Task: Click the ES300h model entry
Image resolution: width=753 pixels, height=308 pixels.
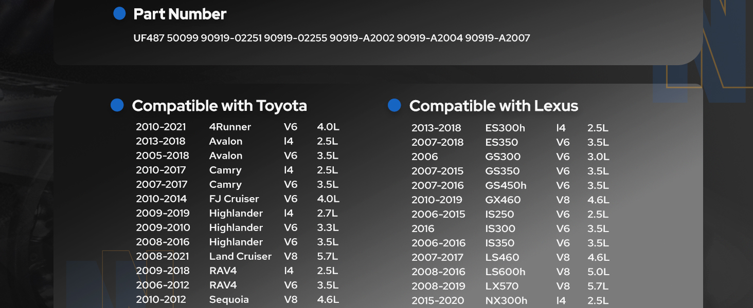Action: pyautogui.click(x=505, y=128)
